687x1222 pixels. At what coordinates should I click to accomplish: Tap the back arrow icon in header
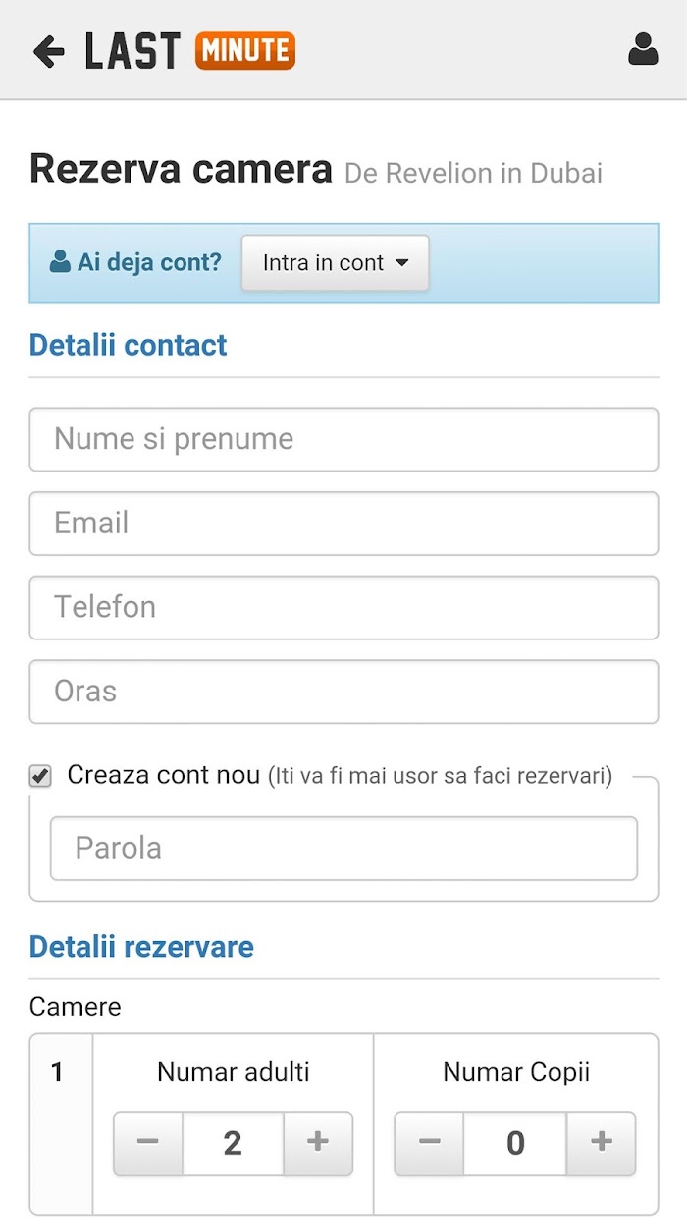(x=48, y=51)
